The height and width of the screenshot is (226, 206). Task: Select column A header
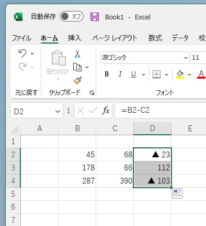coord(40,128)
